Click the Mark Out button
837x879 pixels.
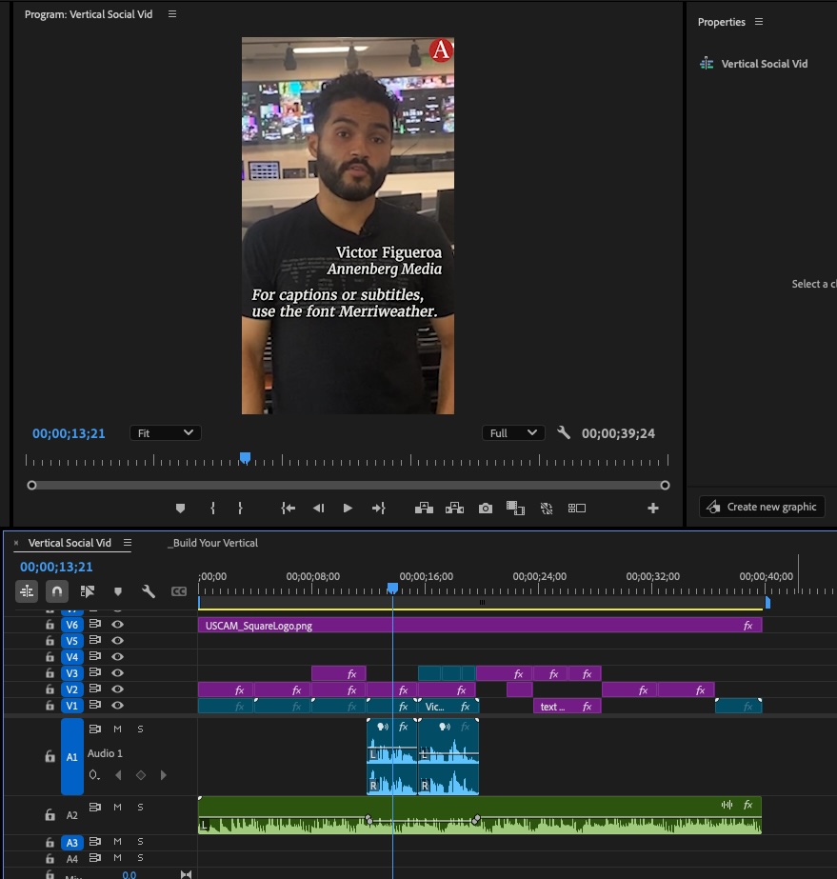(x=240, y=509)
